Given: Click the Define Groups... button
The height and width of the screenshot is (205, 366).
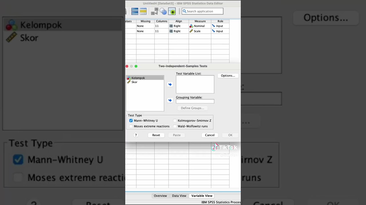Looking at the screenshot, I should point(192,108).
